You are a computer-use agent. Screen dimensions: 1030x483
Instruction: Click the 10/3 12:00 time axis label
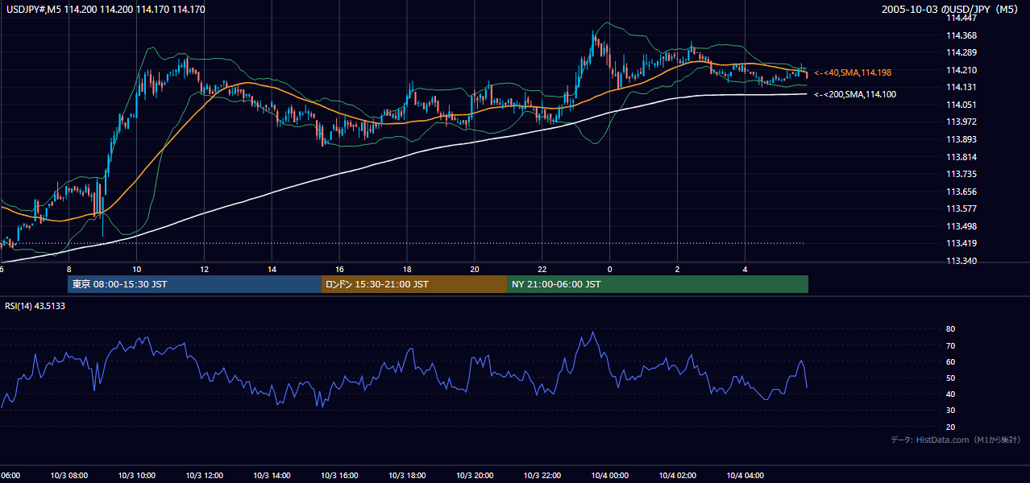pyautogui.click(x=204, y=476)
